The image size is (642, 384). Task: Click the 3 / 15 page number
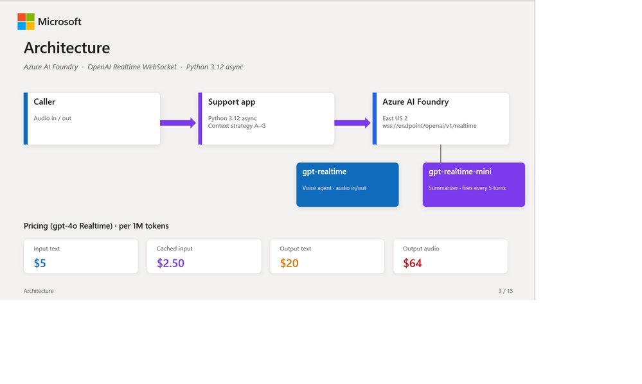click(506, 291)
